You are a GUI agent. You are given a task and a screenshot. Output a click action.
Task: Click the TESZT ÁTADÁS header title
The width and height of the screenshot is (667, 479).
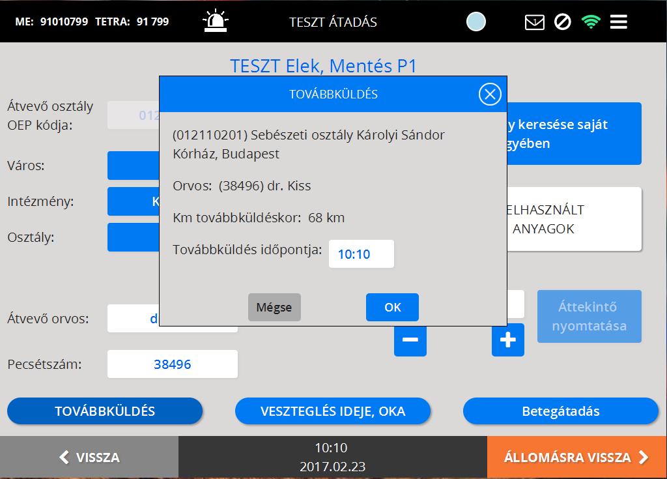point(333,22)
